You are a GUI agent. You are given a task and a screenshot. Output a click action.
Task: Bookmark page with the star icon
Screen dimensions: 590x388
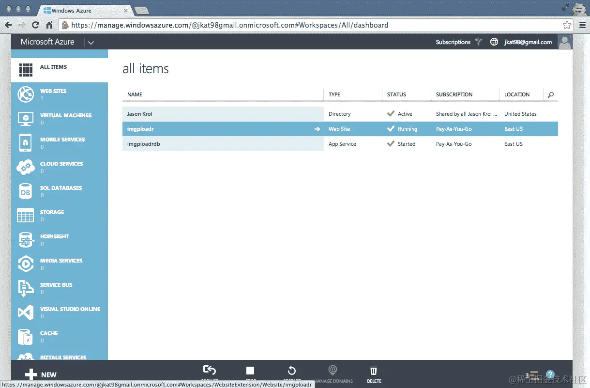pyautogui.click(x=567, y=25)
